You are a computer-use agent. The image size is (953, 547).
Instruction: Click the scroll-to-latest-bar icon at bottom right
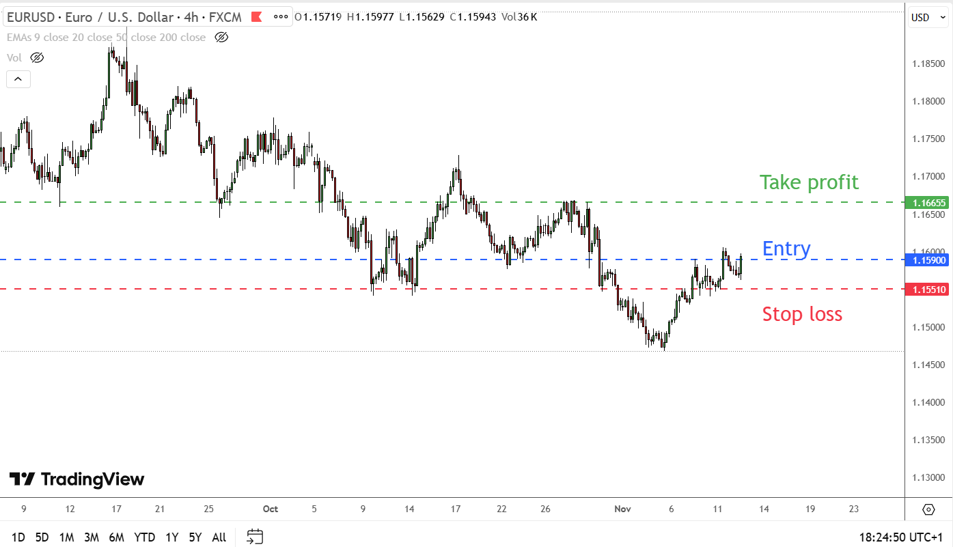928,509
